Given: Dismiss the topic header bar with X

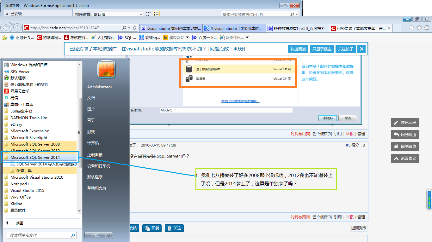Looking at the screenshot, I should click(362, 49).
